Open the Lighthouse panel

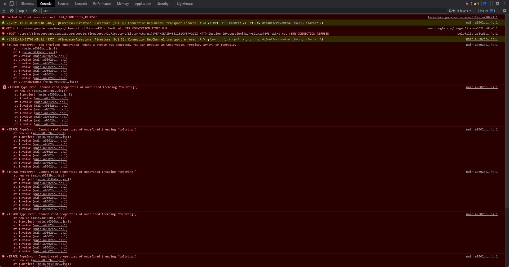click(x=185, y=3)
